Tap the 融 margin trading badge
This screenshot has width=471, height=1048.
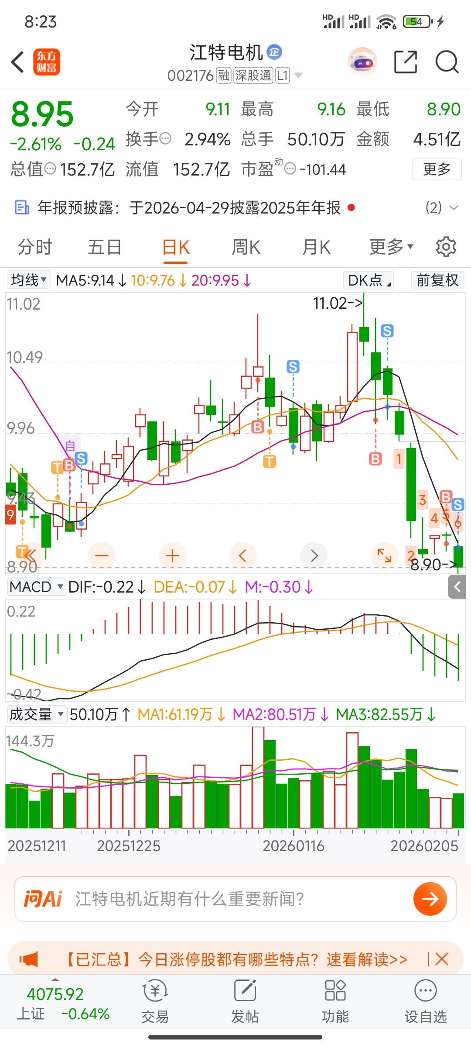coord(224,76)
